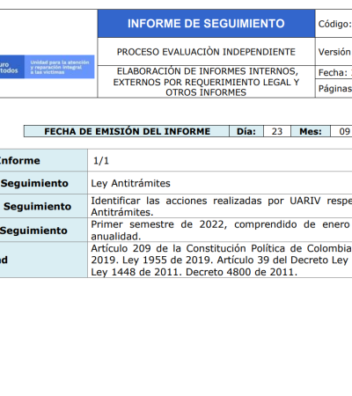Click the Código field label
The image size is (352, 396).
point(334,24)
